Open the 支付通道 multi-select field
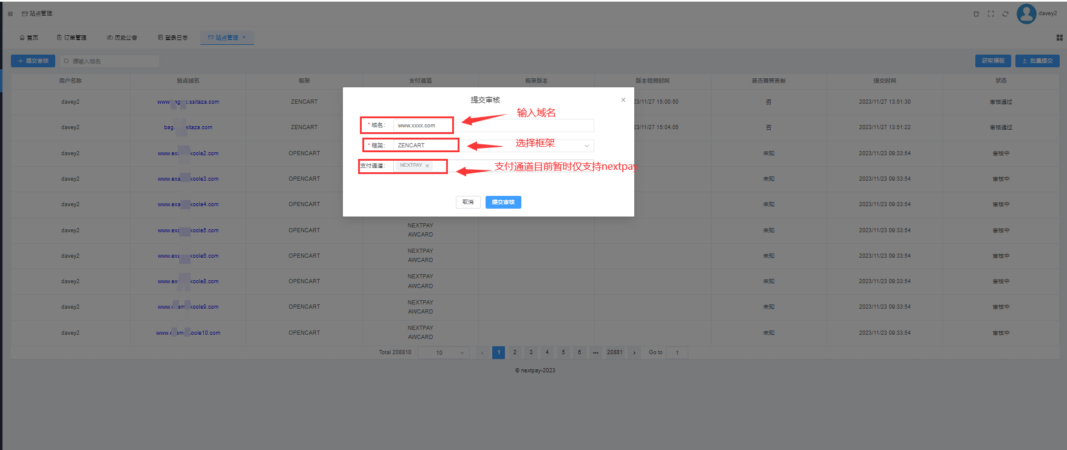Image resolution: width=1067 pixels, height=450 pixels. pos(494,166)
